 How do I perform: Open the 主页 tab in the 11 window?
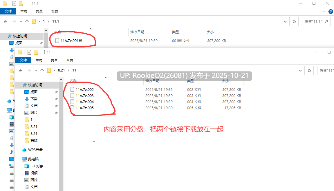[39, 60]
